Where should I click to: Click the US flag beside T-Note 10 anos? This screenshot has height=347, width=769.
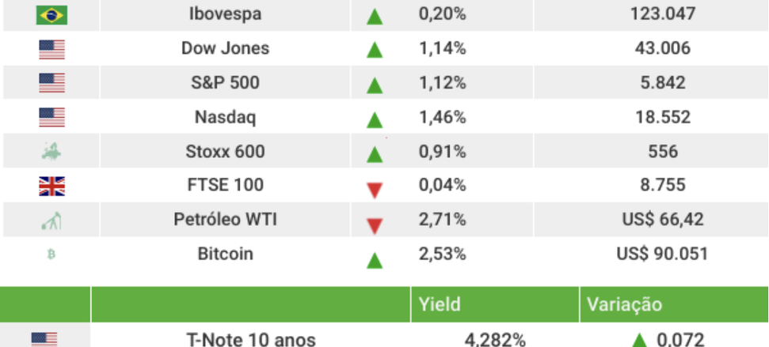click(44, 339)
